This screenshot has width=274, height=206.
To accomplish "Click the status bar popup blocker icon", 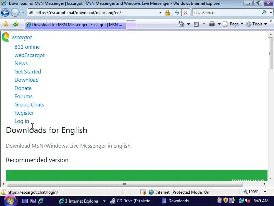I will tap(143, 192).
